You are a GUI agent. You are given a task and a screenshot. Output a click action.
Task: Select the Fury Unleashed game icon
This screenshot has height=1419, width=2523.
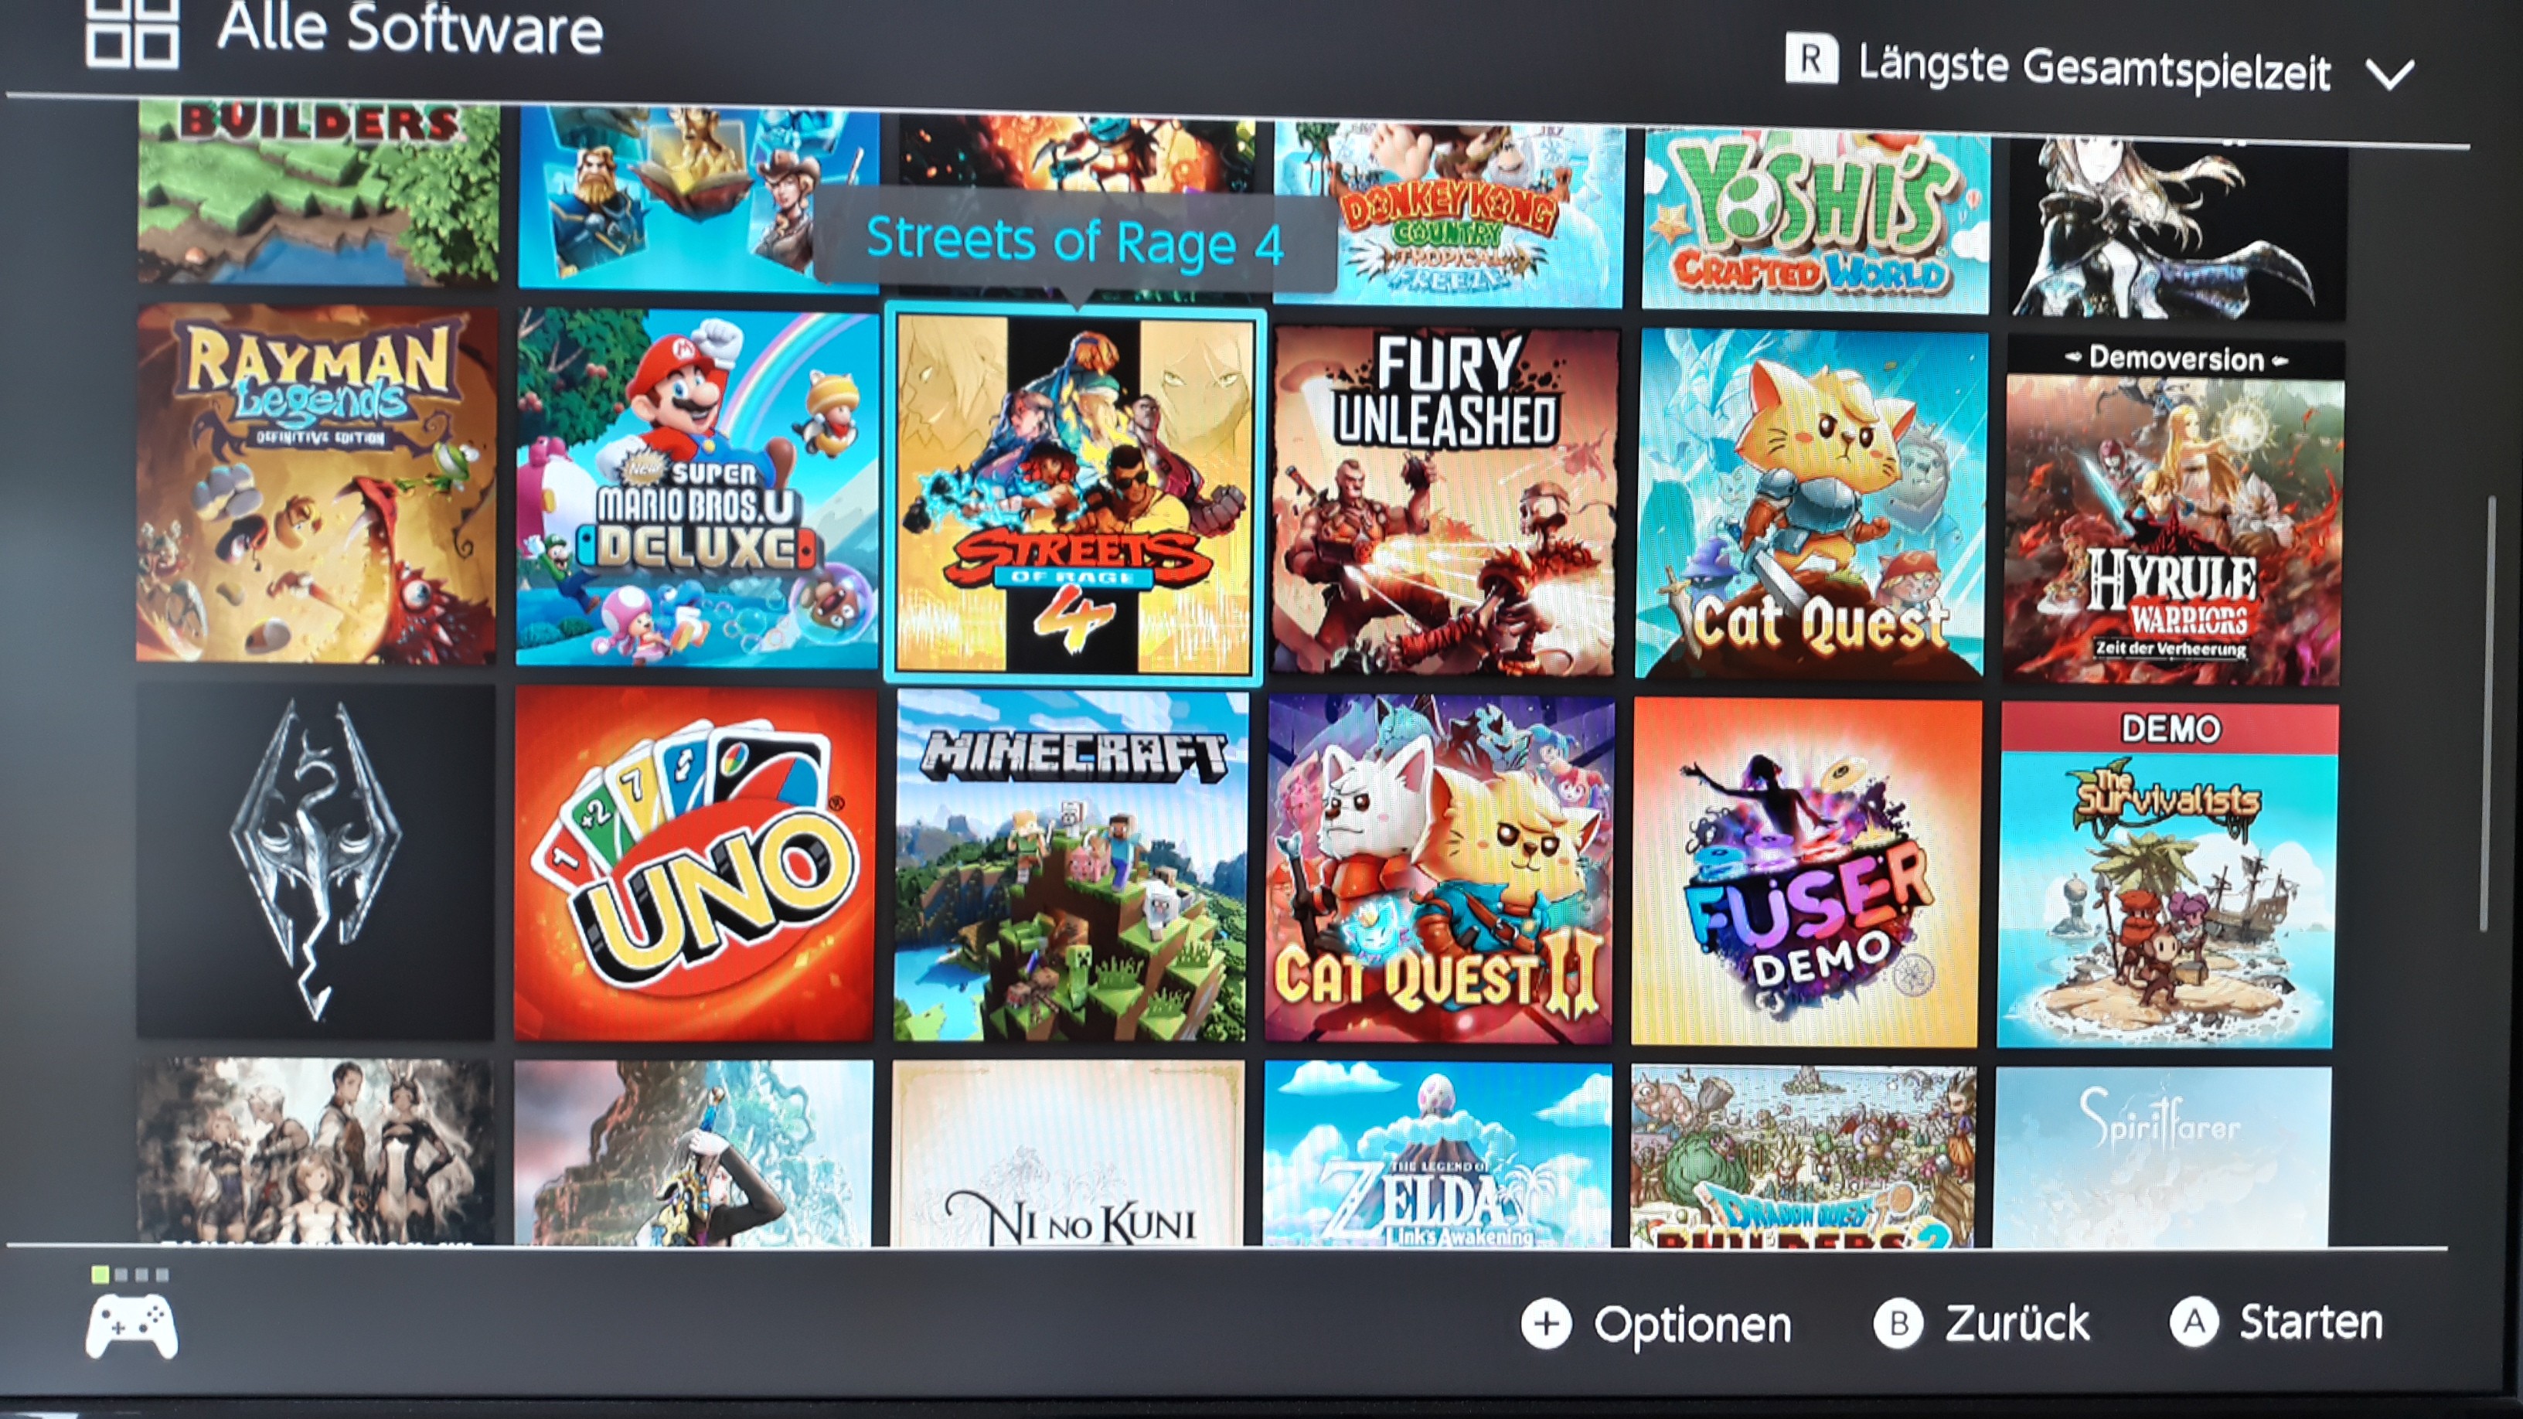(1445, 500)
